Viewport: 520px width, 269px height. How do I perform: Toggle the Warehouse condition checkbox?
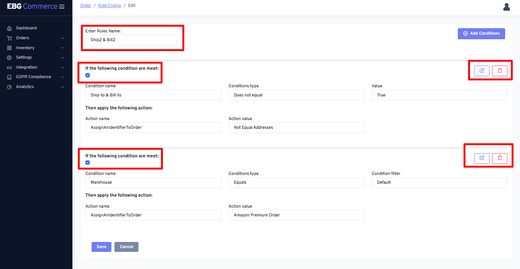[88, 163]
